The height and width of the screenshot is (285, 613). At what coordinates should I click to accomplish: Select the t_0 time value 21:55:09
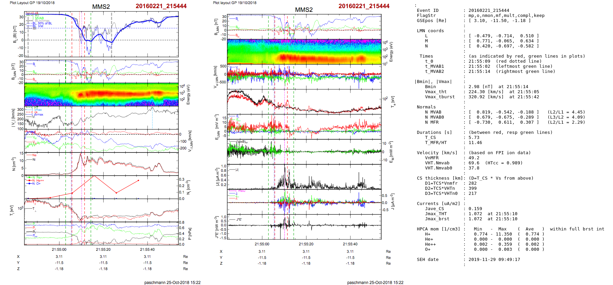click(x=479, y=61)
